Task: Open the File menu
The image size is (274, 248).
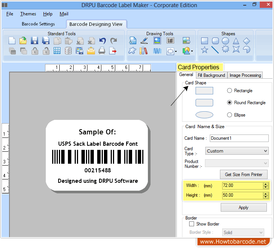Action: point(10,14)
